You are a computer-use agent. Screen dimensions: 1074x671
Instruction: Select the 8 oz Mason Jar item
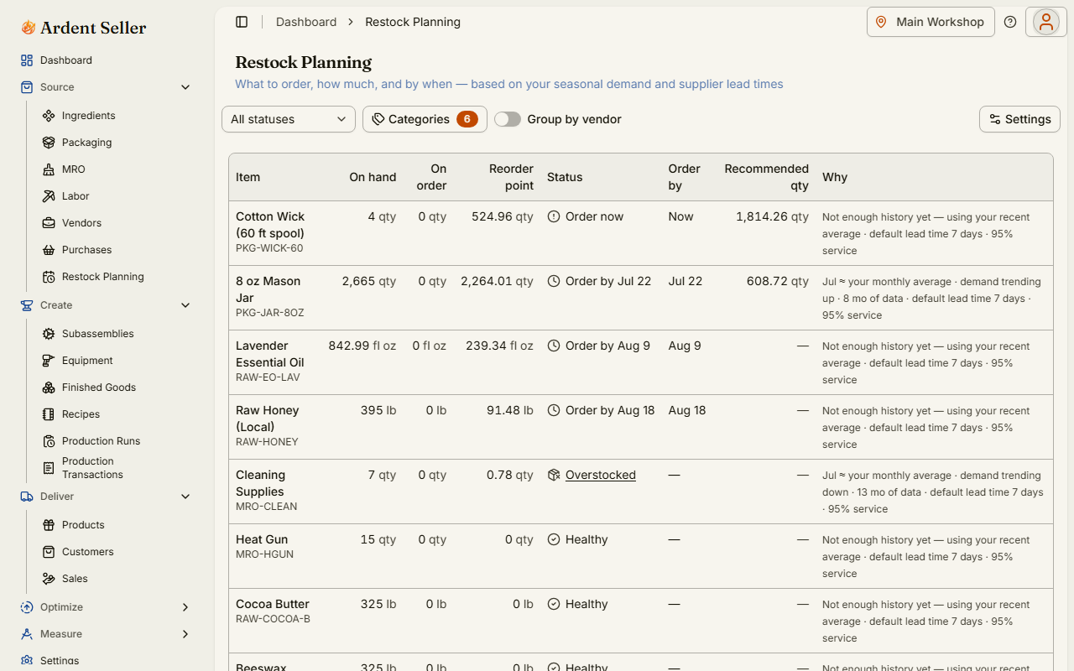268,289
